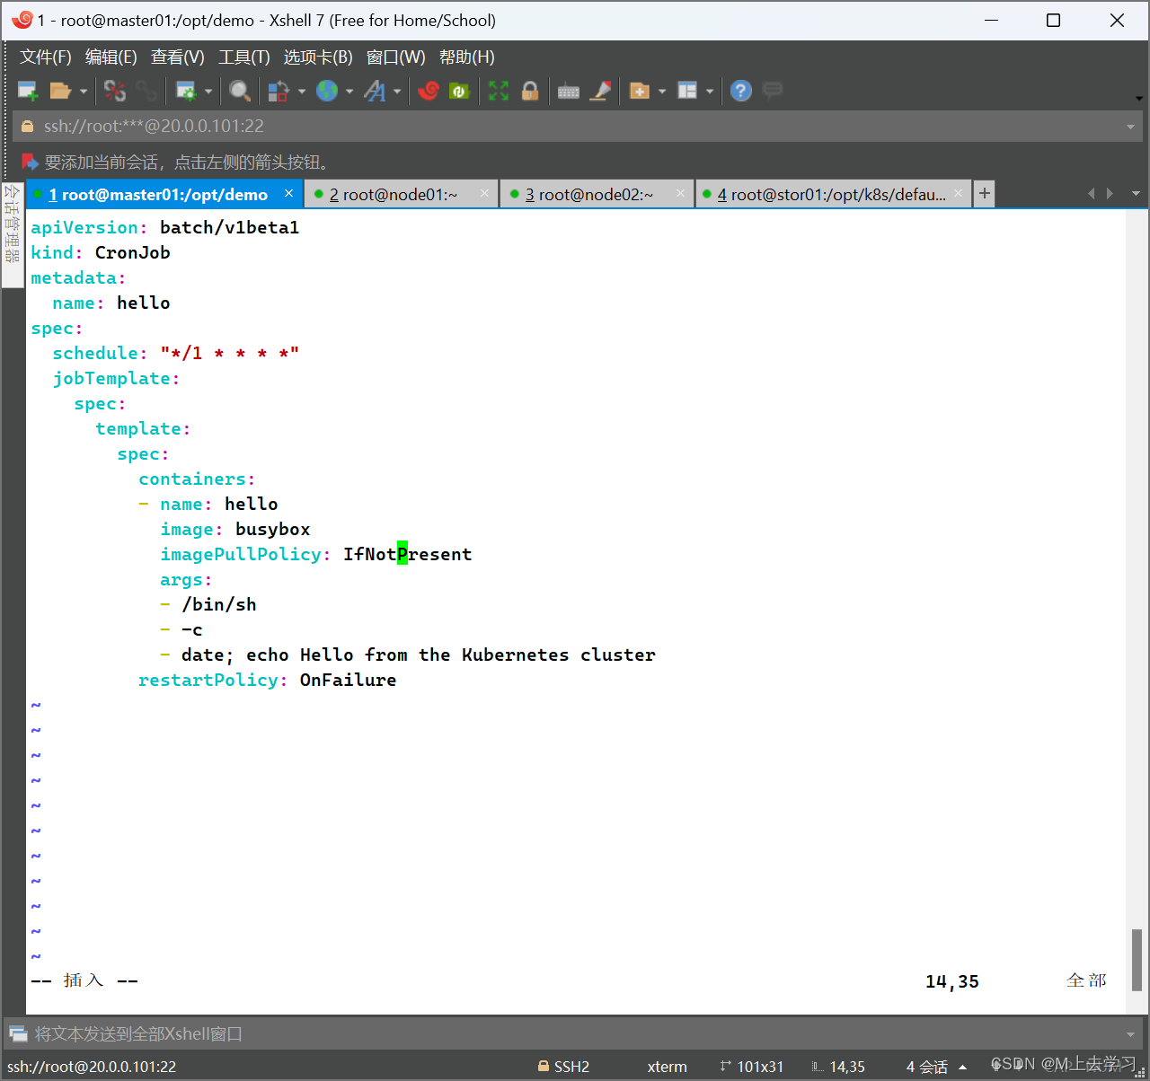Click the tab scroll right arrow
Screen dimensions: 1150x1081
pos(1110,194)
